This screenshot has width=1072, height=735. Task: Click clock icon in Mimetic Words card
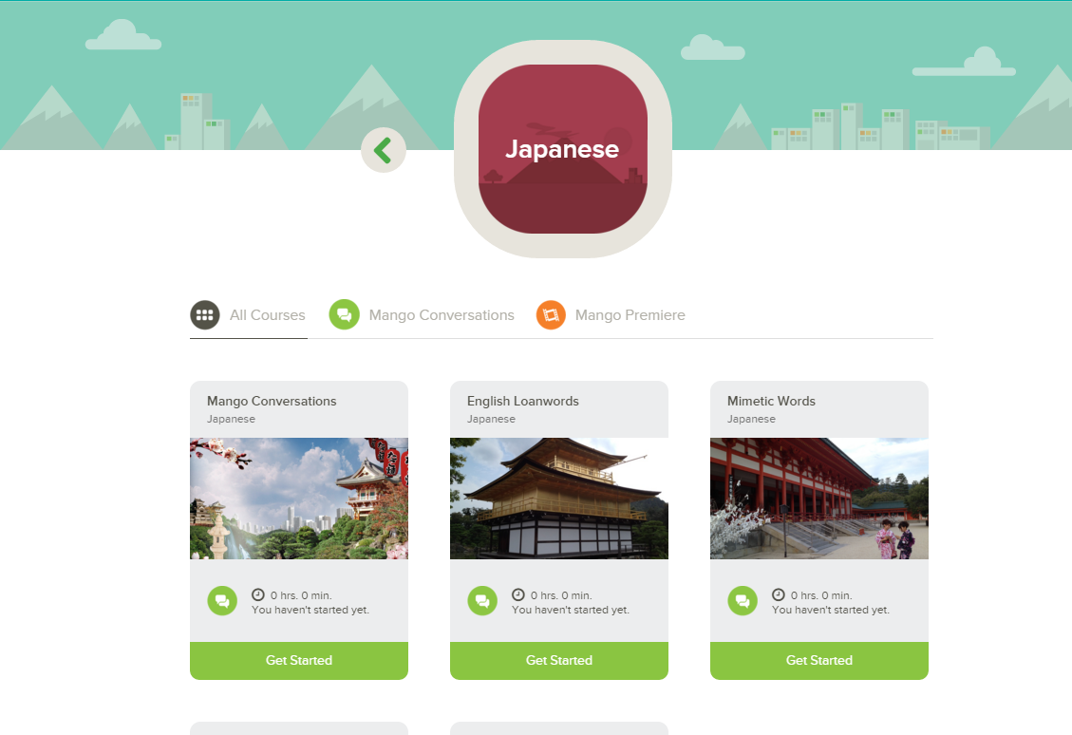(x=779, y=594)
